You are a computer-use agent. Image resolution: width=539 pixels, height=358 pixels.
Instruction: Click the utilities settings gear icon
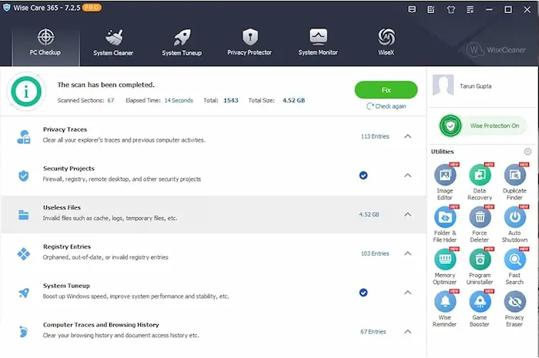coord(527,152)
